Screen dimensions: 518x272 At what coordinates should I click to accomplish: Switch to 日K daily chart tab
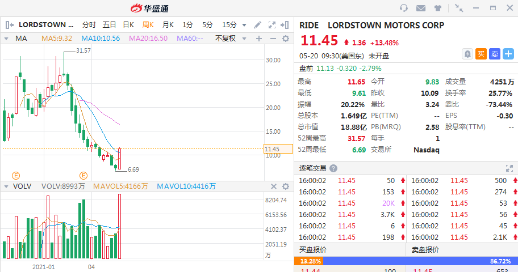[x=128, y=25]
